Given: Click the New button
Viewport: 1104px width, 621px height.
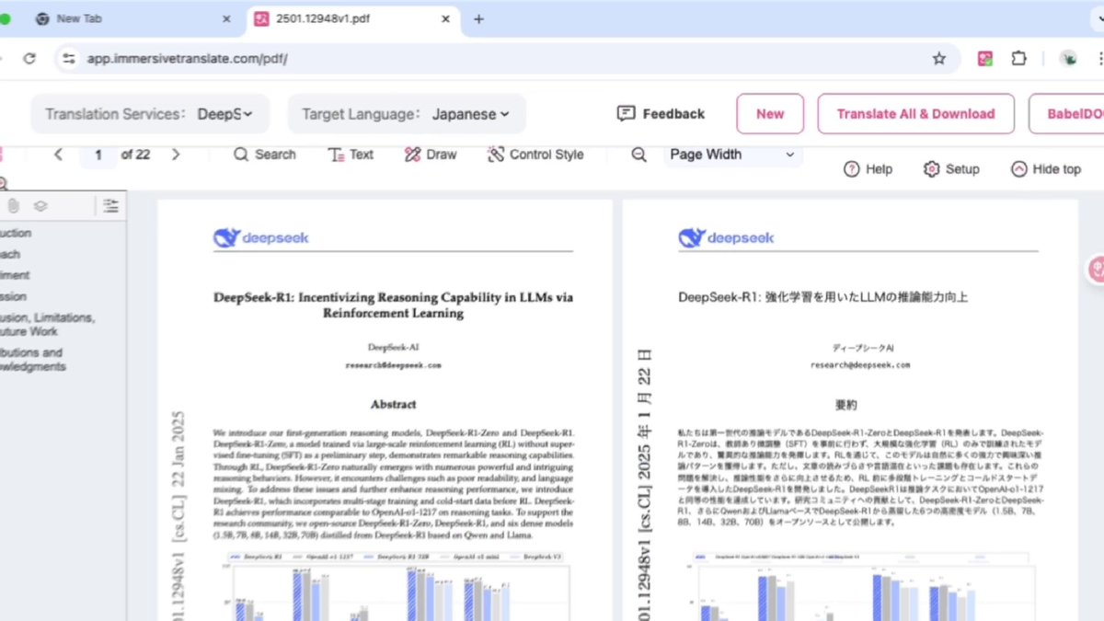Looking at the screenshot, I should (x=770, y=114).
